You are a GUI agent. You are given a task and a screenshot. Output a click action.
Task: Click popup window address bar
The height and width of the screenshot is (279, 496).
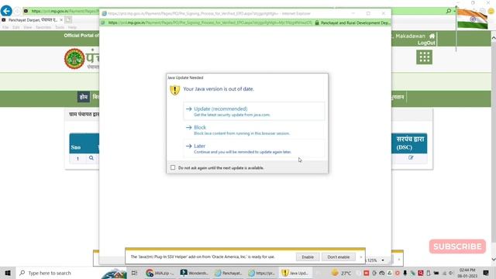209,22
